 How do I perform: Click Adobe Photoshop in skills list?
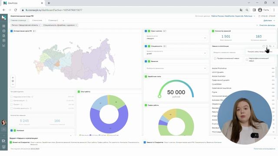tap(219, 68)
